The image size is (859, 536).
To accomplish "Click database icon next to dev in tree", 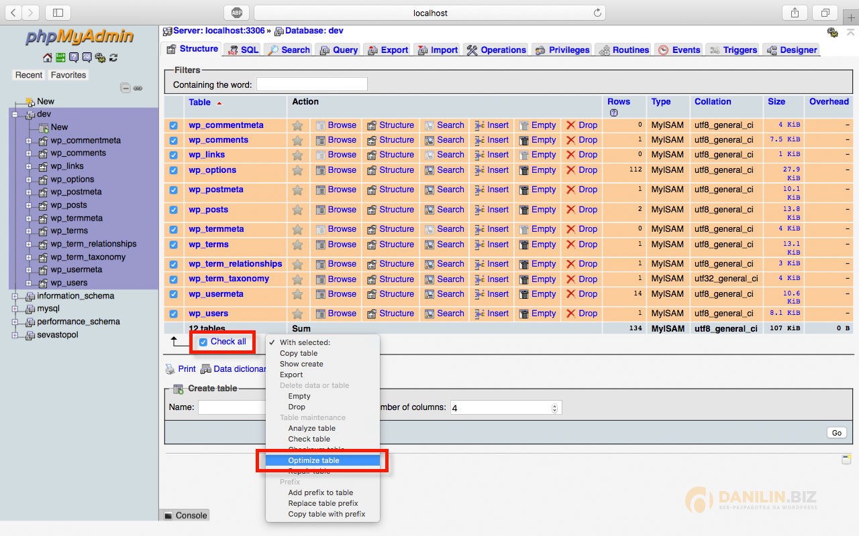I will (x=30, y=115).
